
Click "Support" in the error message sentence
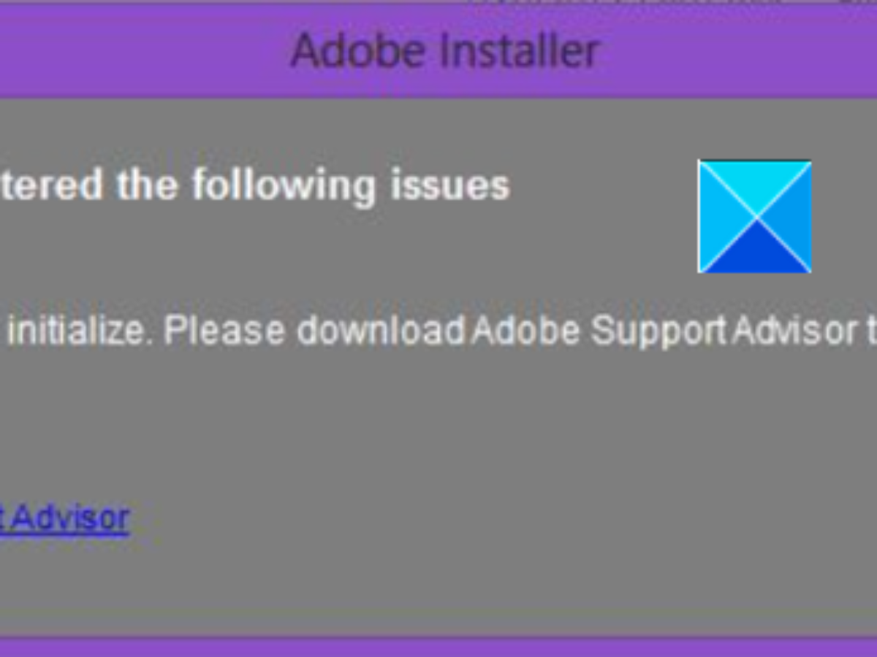click(x=658, y=331)
